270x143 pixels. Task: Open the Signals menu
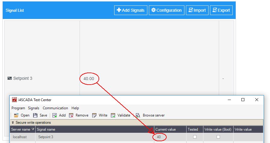[x=33, y=108]
